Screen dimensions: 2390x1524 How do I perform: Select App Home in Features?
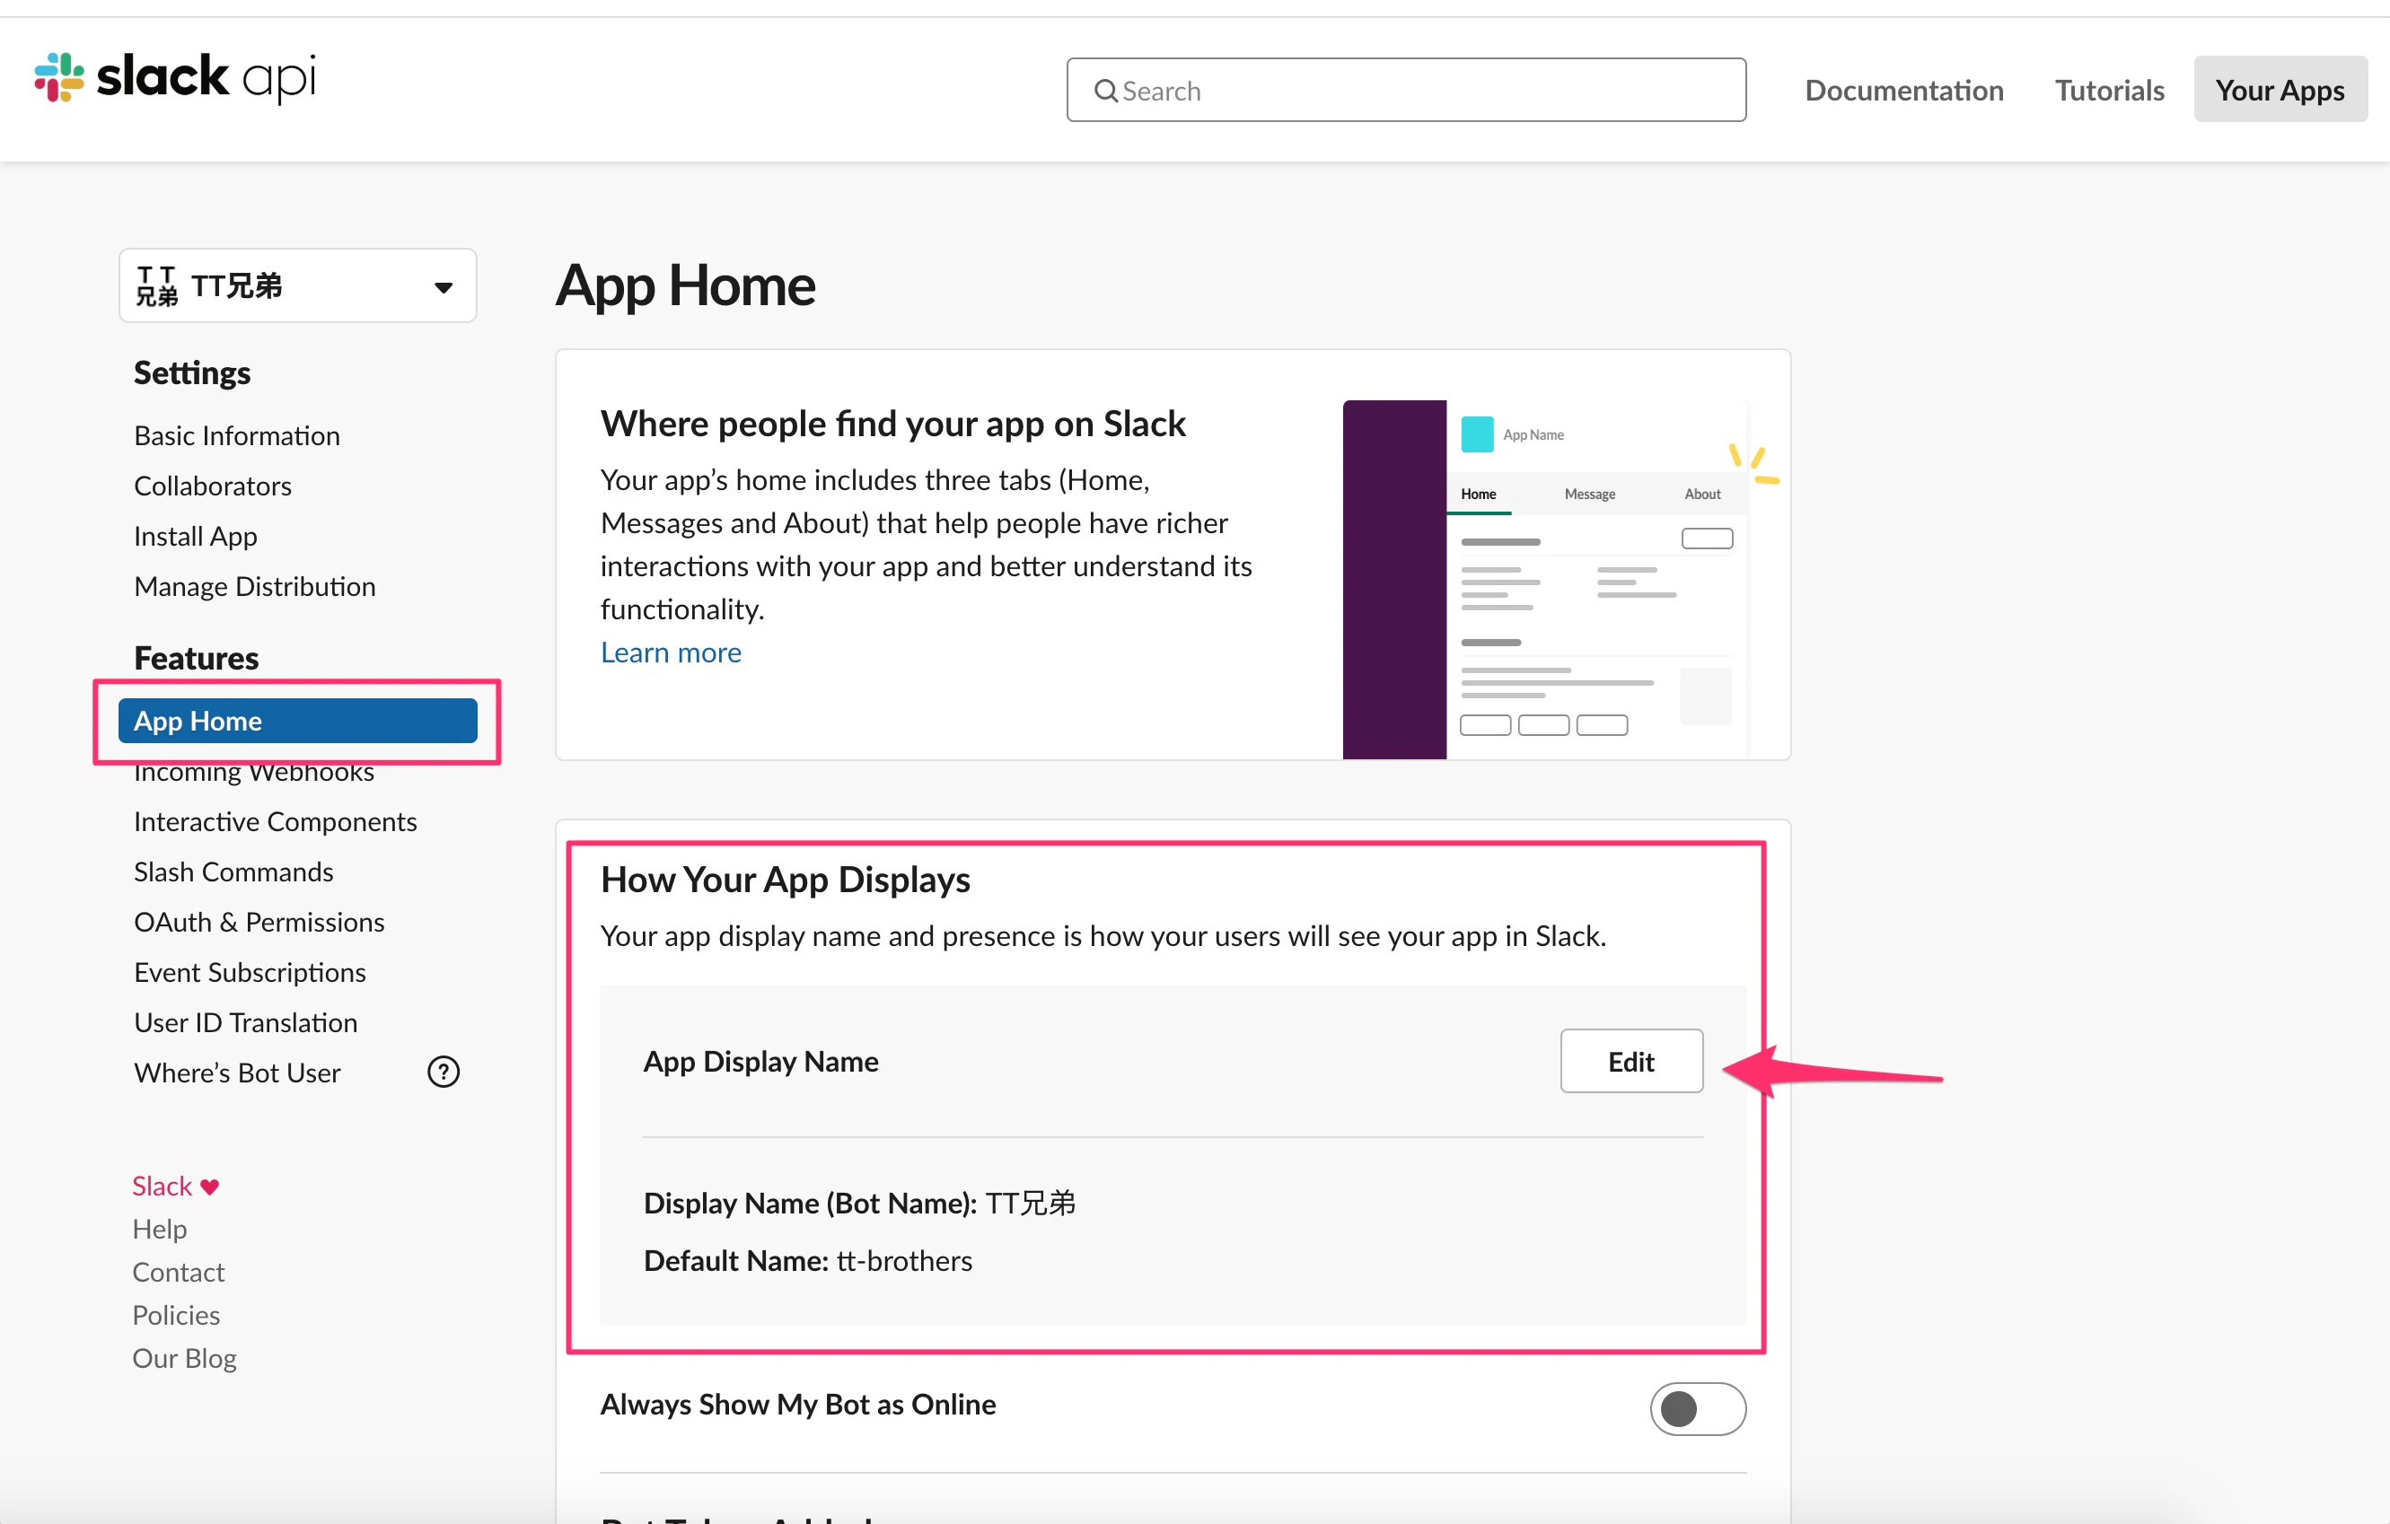297,722
